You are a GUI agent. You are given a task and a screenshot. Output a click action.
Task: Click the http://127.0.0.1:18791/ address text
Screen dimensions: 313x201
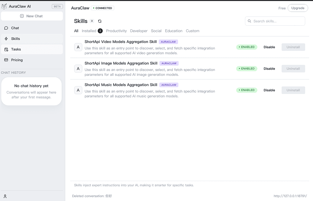coord(290,196)
